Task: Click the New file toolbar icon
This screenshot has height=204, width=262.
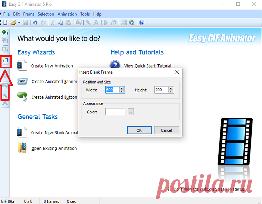Action: click(5, 22)
